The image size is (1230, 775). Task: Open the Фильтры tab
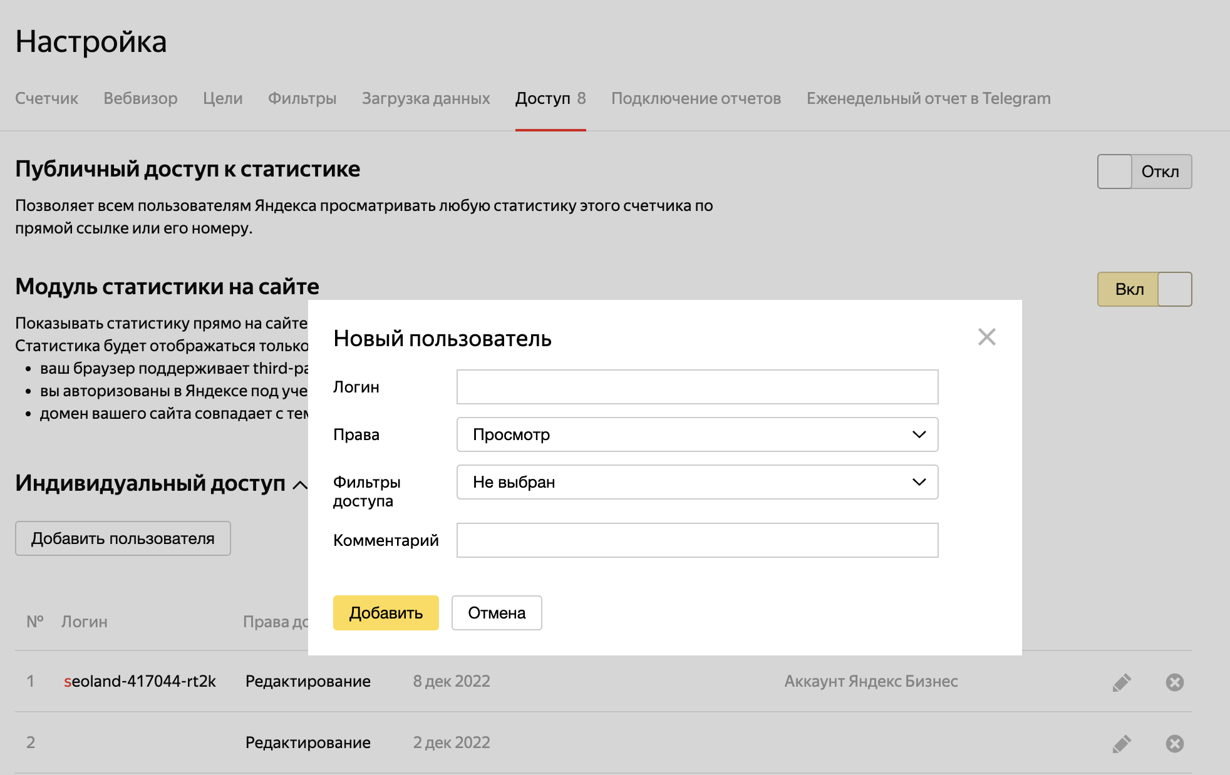coord(302,98)
